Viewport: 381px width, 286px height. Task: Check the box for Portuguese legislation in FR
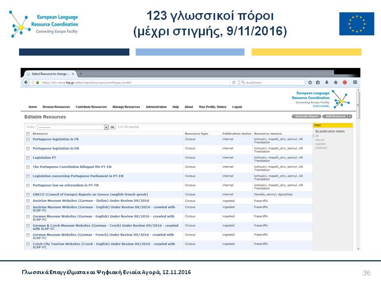(x=28, y=139)
